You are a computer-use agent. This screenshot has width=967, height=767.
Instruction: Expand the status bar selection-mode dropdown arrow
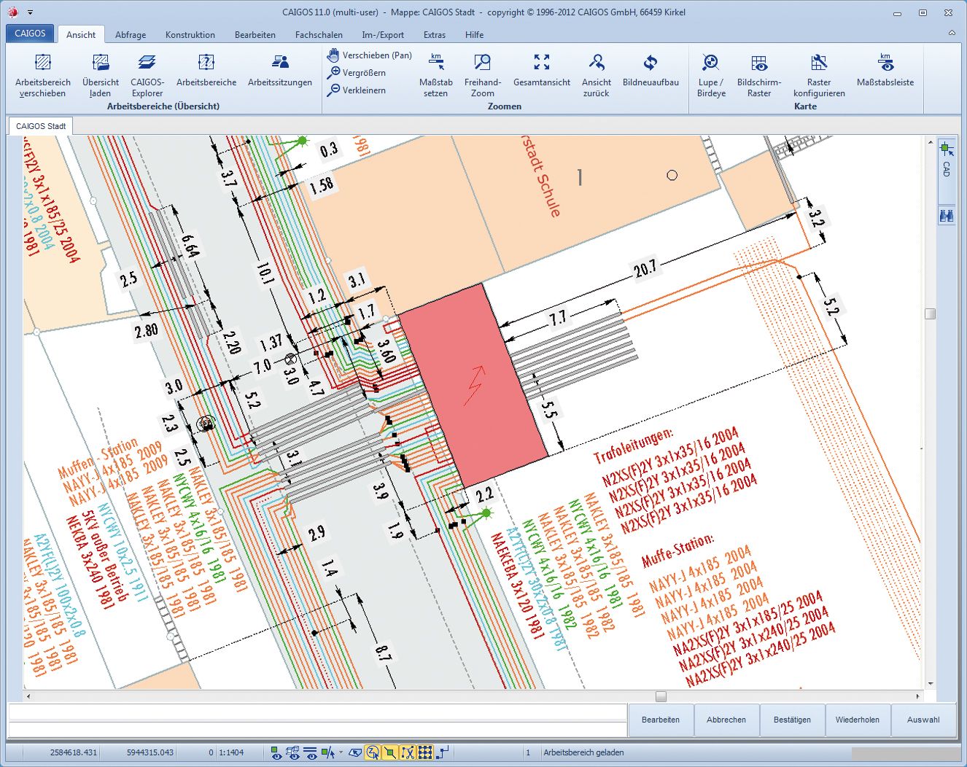341,752
